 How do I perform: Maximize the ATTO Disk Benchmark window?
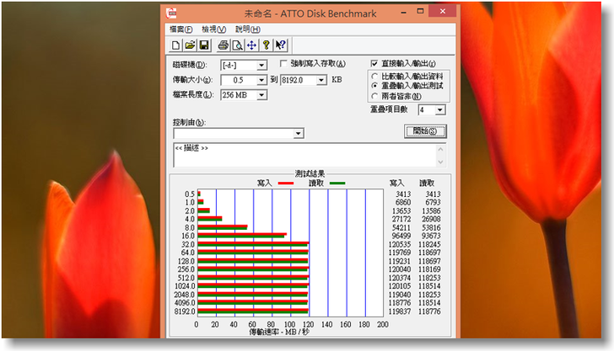(420, 11)
